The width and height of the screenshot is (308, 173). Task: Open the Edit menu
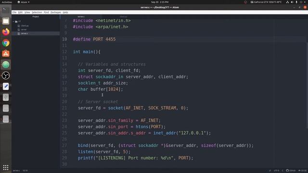click(x=20, y=12)
